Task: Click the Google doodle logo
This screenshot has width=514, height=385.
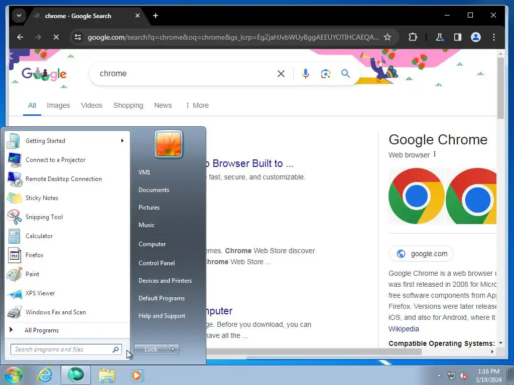Action: tap(44, 74)
